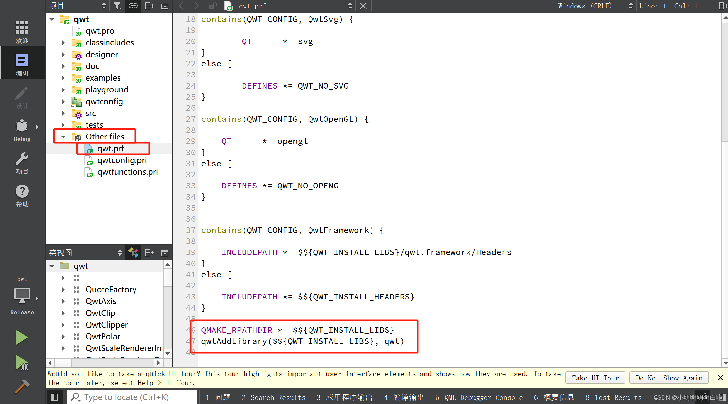Toggle synchronize with editor link icon

133,6
